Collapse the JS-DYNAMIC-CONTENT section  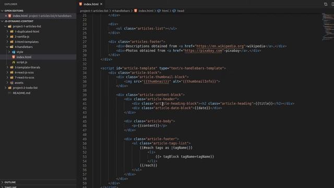[2, 21]
